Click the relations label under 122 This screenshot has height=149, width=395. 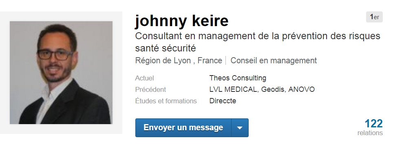(x=370, y=133)
